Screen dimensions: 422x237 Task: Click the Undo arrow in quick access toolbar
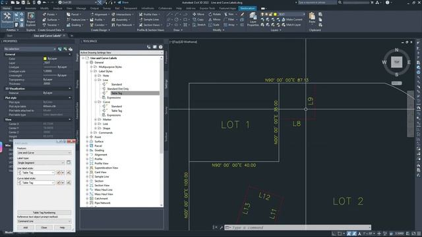click(45, 3)
